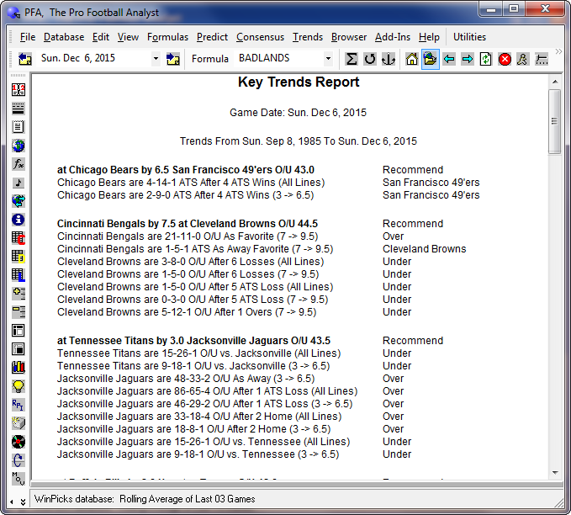Click the next date folder icon
The height and width of the screenshot is (515, 571).
[173, 59]
